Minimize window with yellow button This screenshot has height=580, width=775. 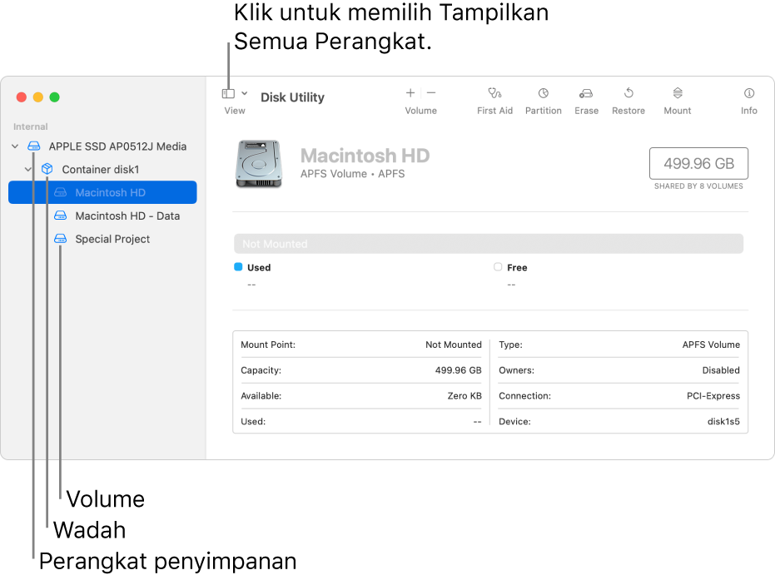point(38,97)
